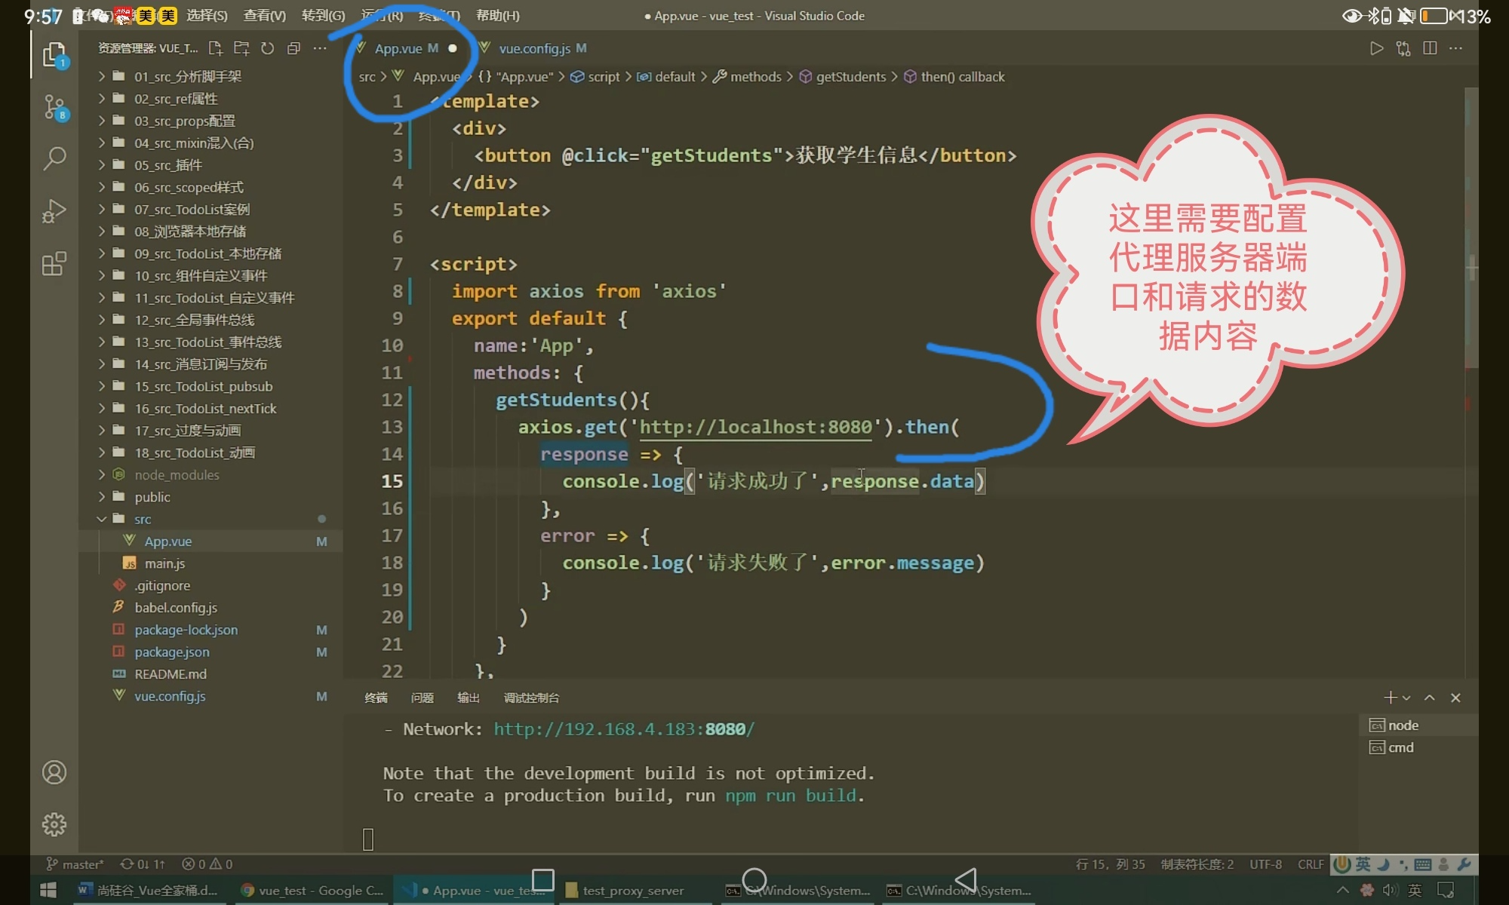This screenshot has width=1509, height=905.
Task: Open the new terminal dropdown arrow
Action: point(1406,698)
